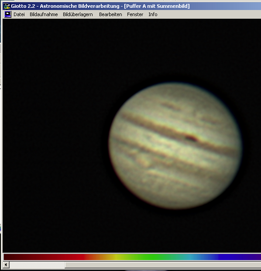The width and height of the screenshot is (261, 271).
Task: Open the Bildüberlagern menu
Action: [78, 14]
